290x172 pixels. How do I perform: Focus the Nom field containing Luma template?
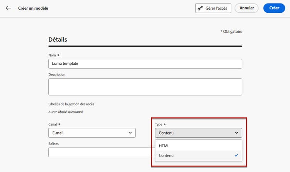(x=145, y=64)
